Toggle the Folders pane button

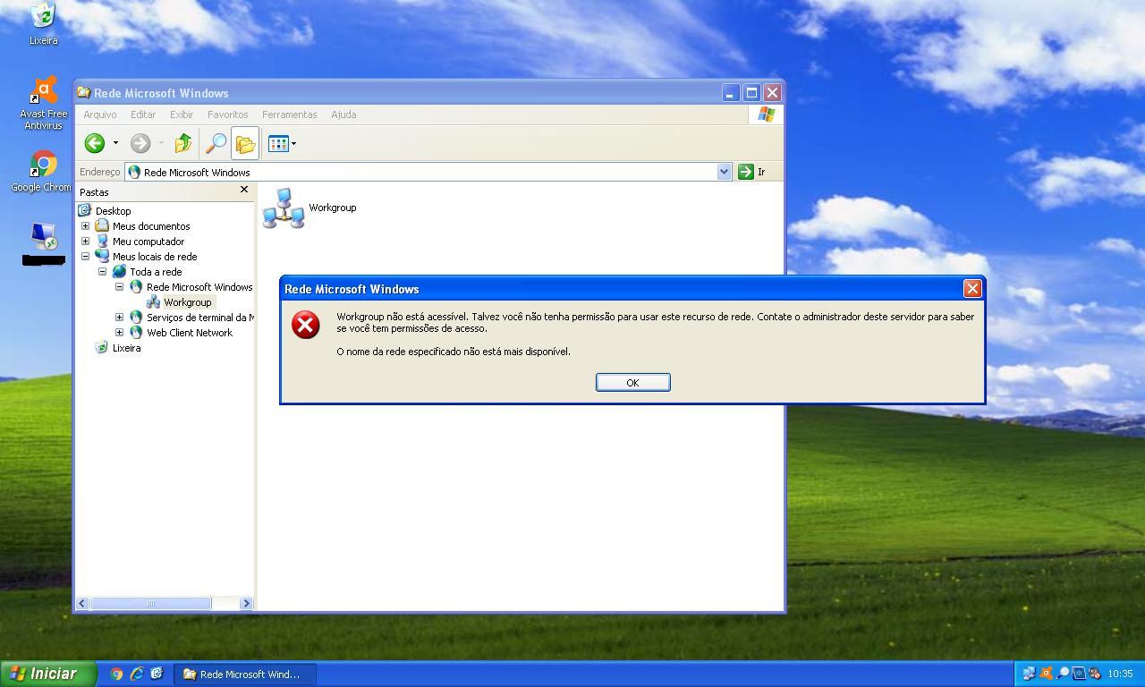pos(245,143)
